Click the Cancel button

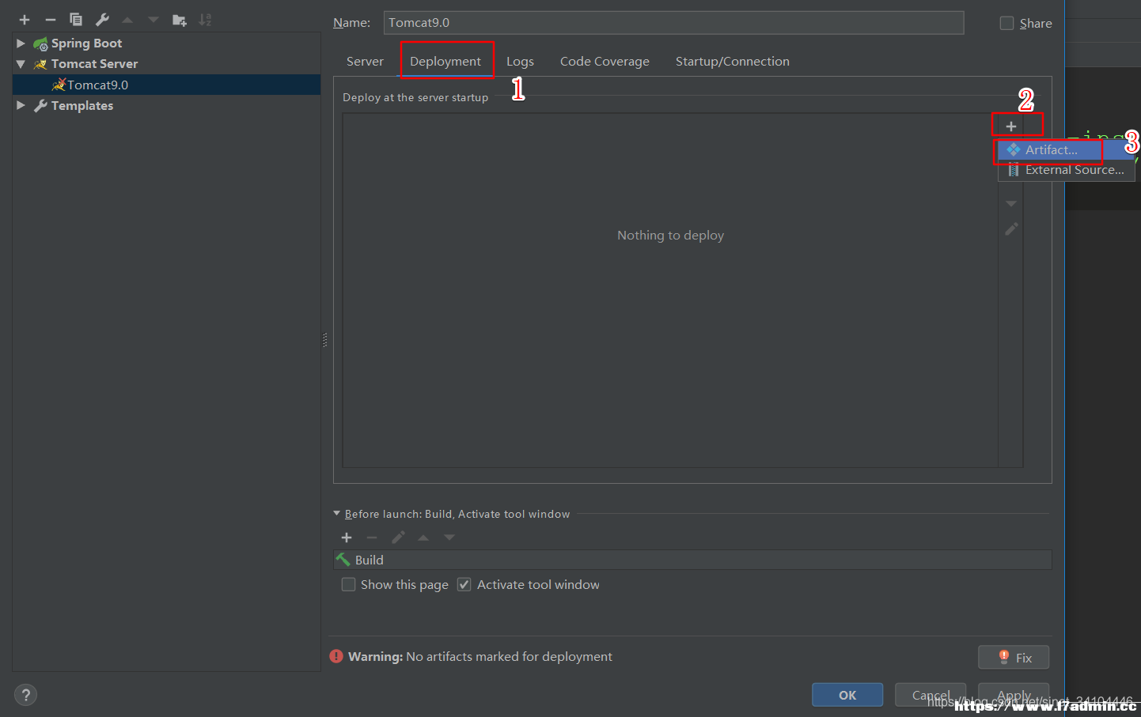931,695
